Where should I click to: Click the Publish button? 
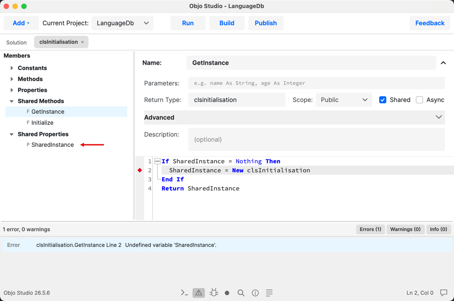coord(266,23)
